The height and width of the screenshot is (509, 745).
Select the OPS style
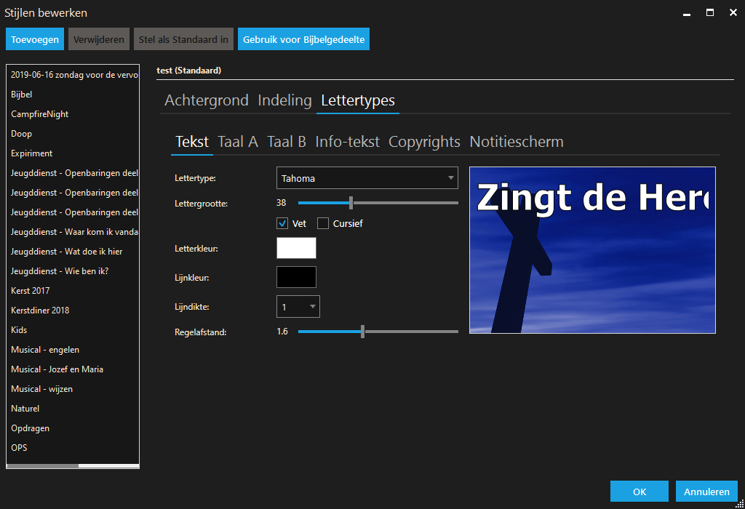(x=73, y=448)
